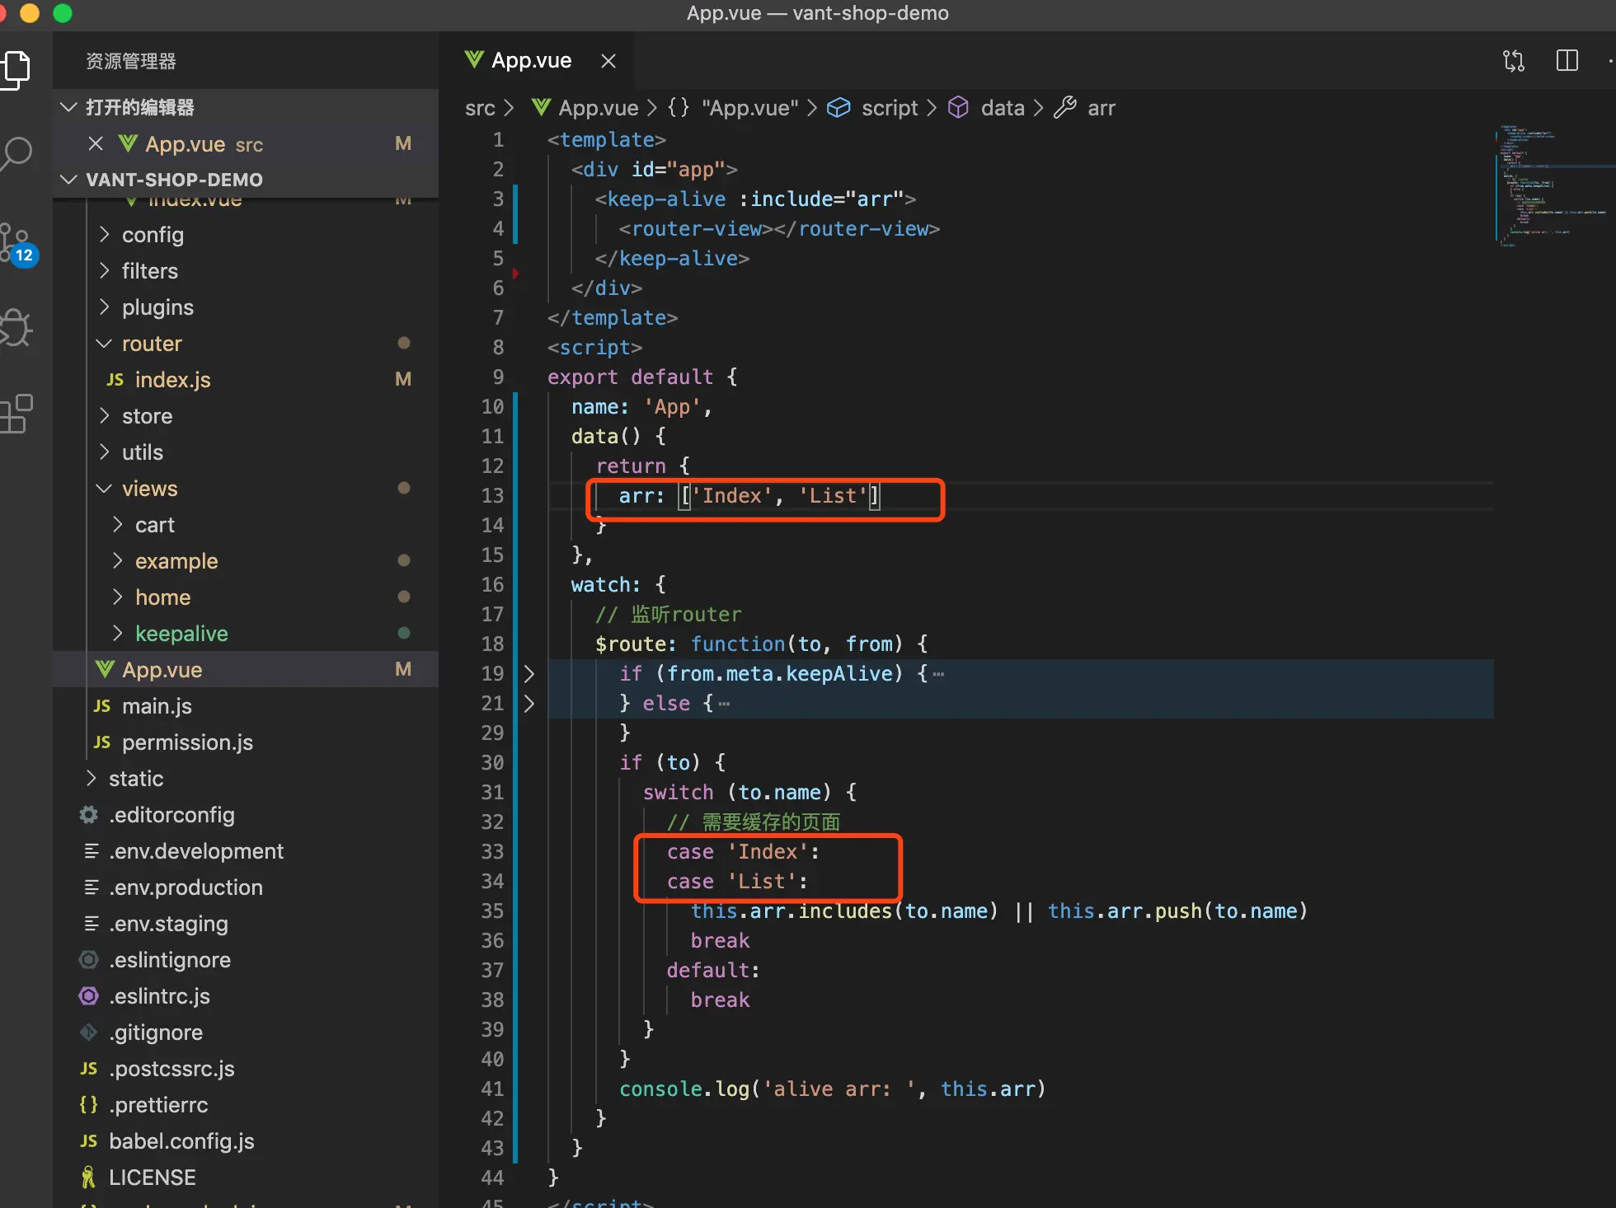This screenshot has width=1616, height=1208.
Task: Open the Extensions view icon
Action: point(16,414)
